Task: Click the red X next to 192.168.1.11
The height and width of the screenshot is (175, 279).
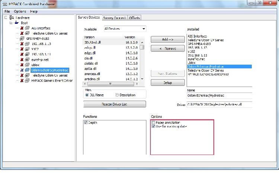Action: (22, 54)
